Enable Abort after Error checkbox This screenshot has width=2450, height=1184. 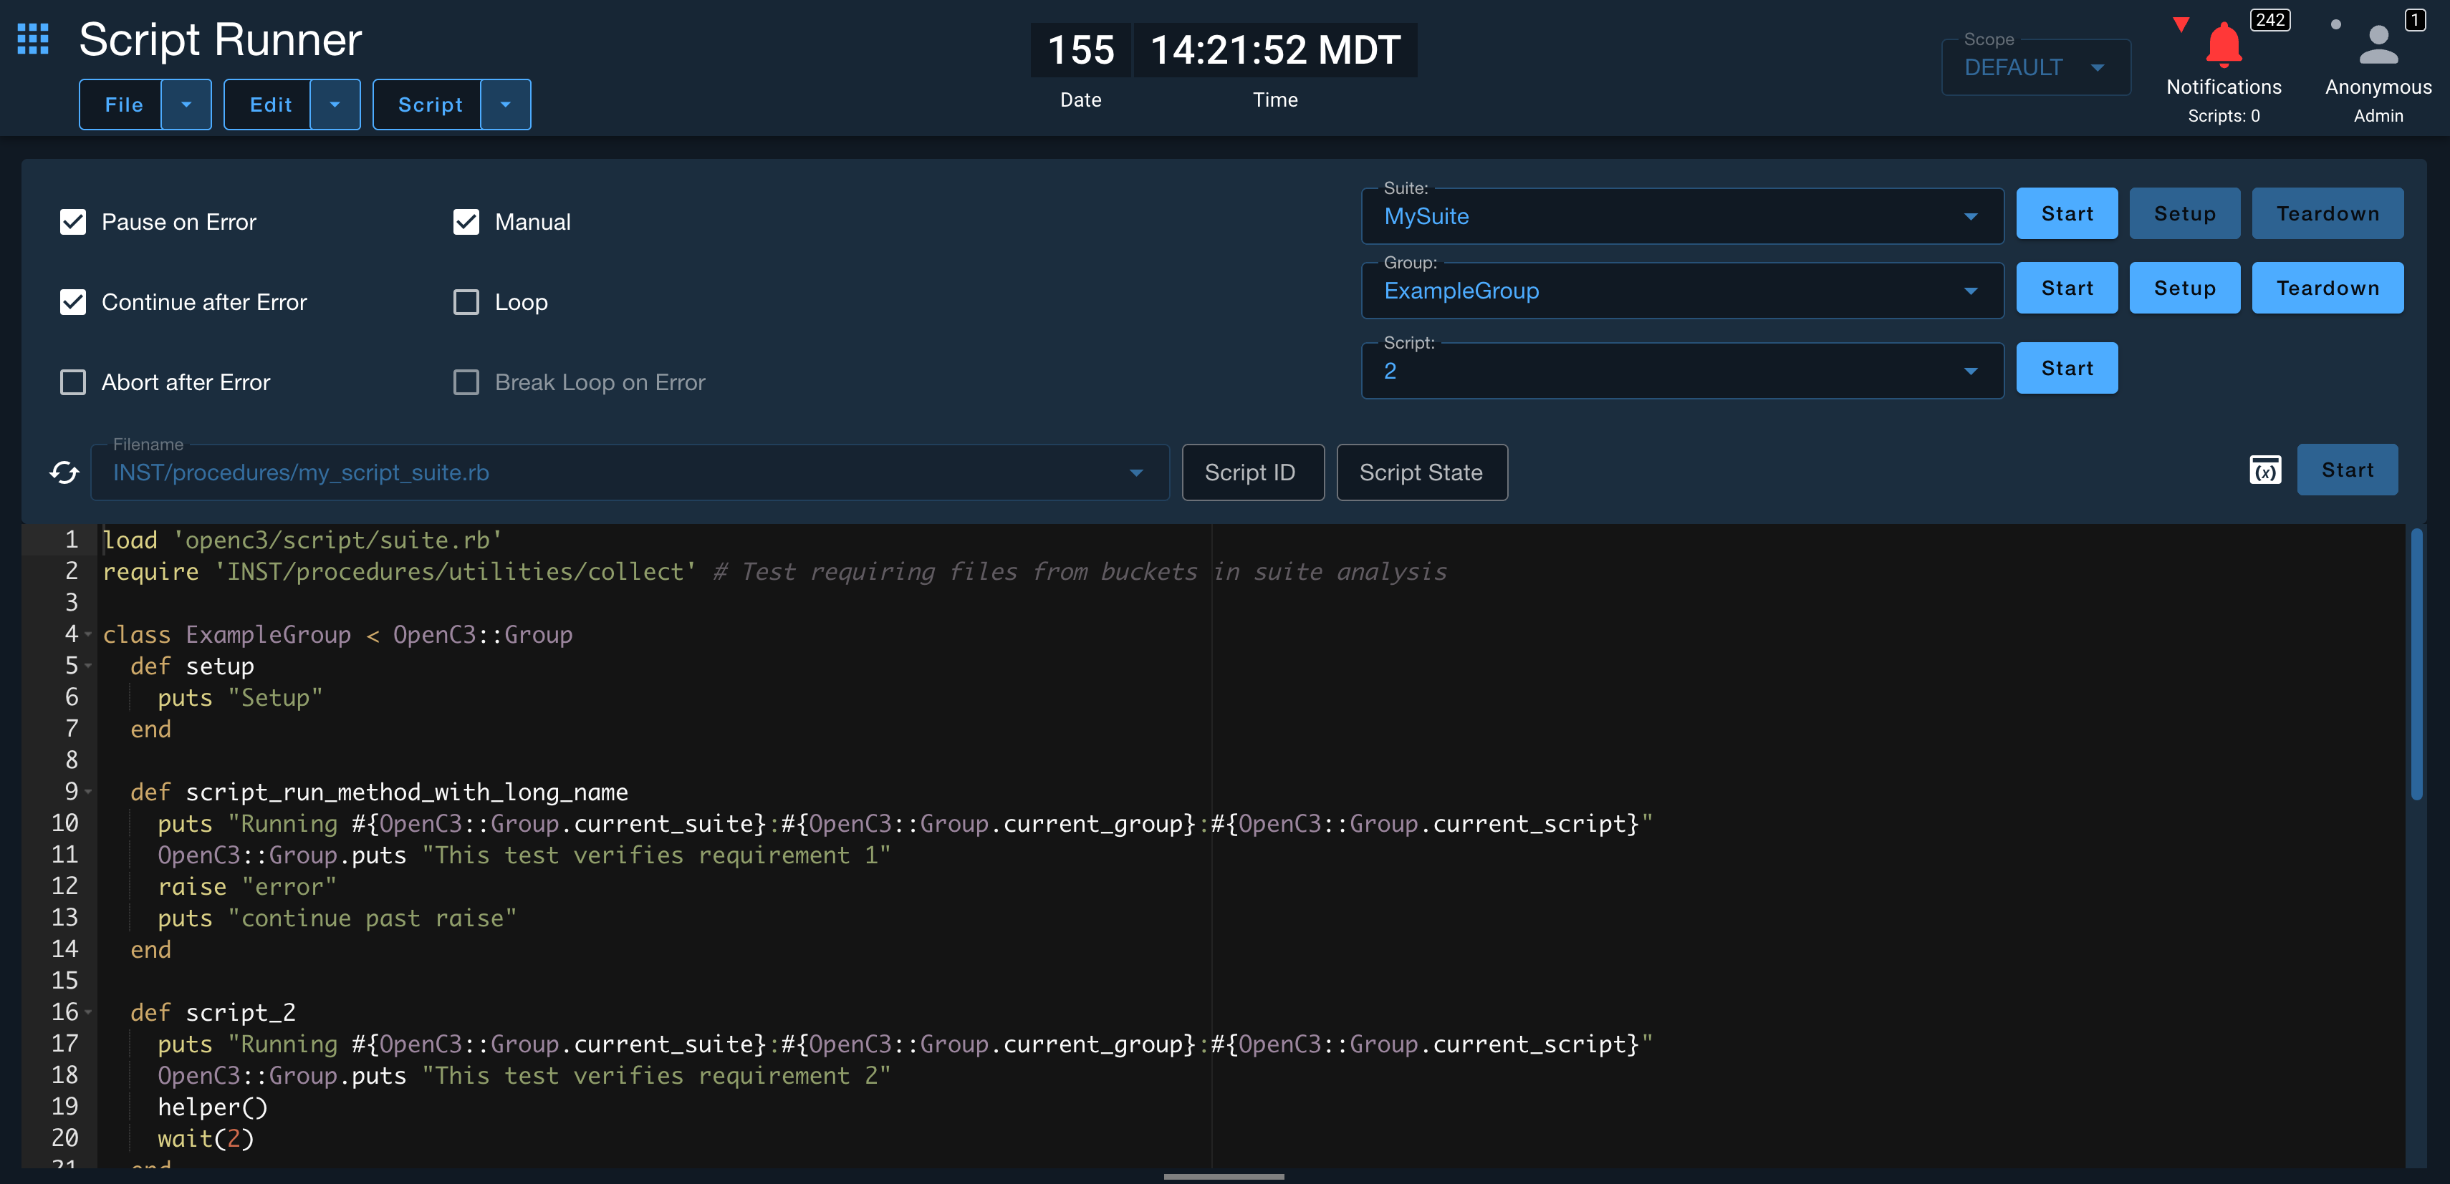pos(73,382)
